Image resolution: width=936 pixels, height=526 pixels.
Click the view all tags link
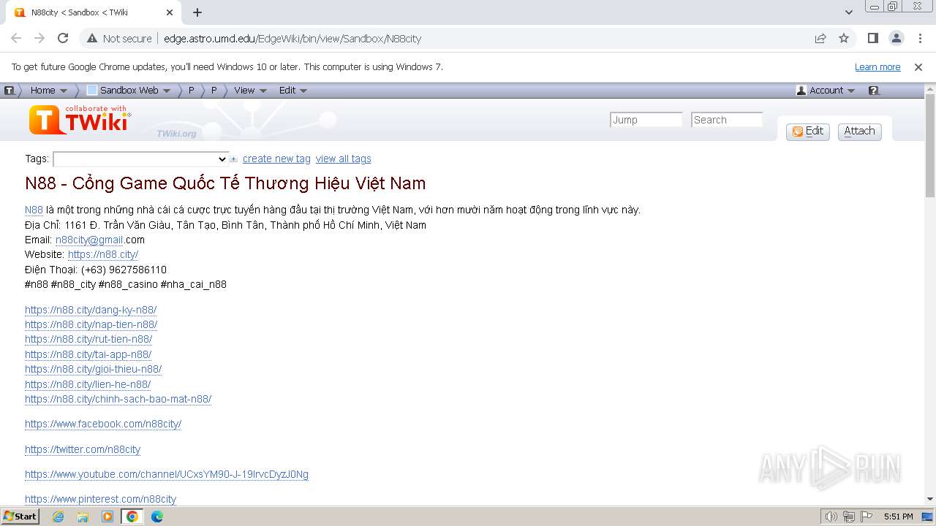pos(344,159)
